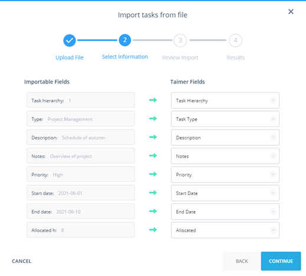Click the step 2 Select information circle
The image size is (306, 276).
coord(125,40)
